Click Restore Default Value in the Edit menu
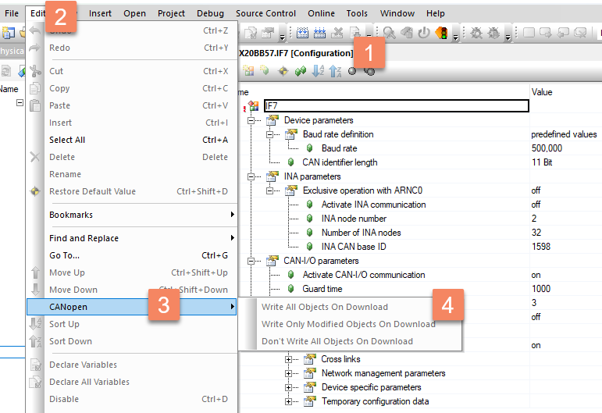Viewport: 602px width, 413px height. tap(131, 191)
